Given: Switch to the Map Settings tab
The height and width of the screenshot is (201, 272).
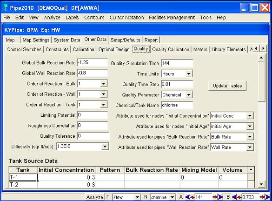Looking at the screenshot, I should tap(36, 40).
